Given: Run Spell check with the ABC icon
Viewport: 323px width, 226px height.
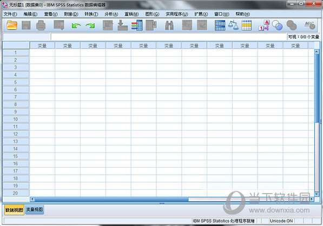Looking at the screenshot, I should point(310,25).
